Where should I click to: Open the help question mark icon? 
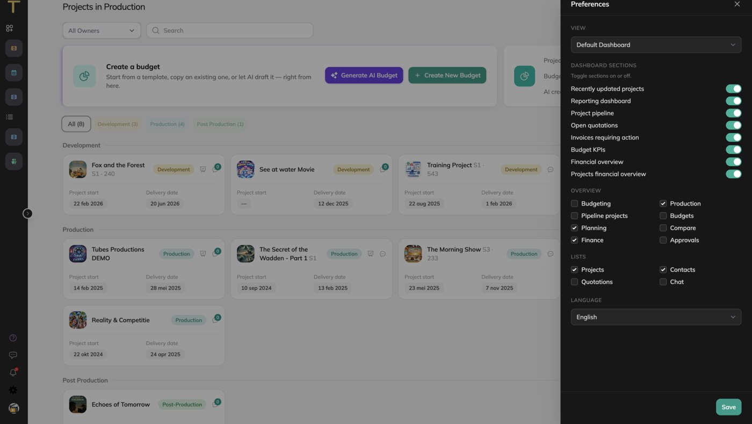point(13,338)
